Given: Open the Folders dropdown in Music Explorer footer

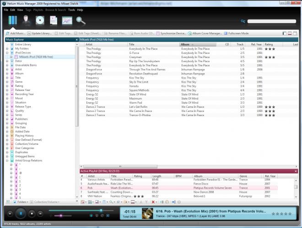Looking at the screenshot, I should [x=21, y=202].
